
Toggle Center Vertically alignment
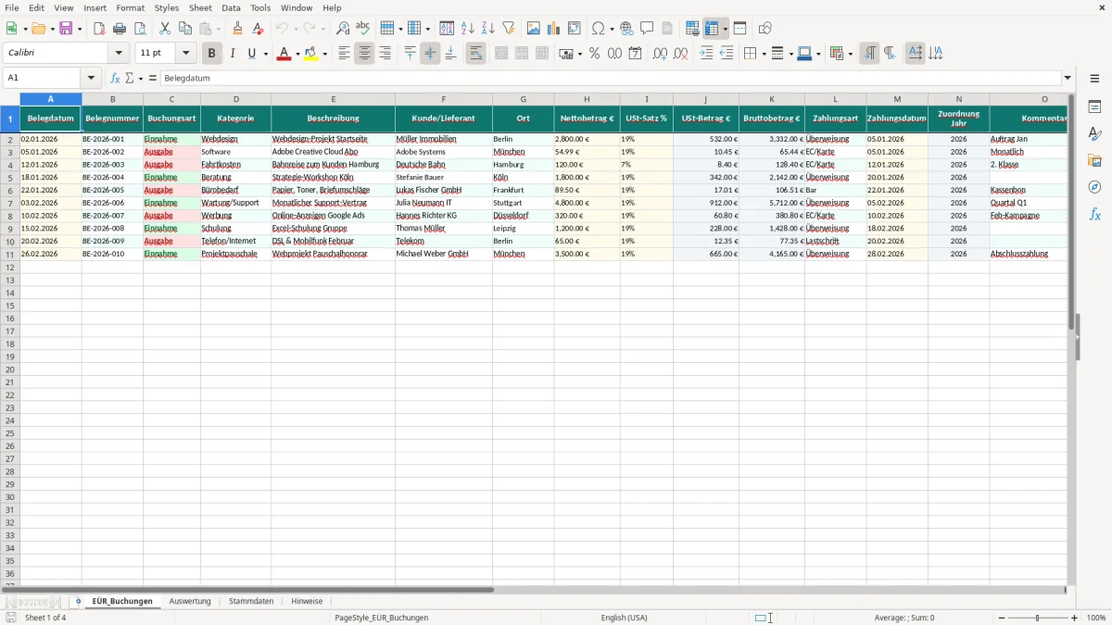430,54
